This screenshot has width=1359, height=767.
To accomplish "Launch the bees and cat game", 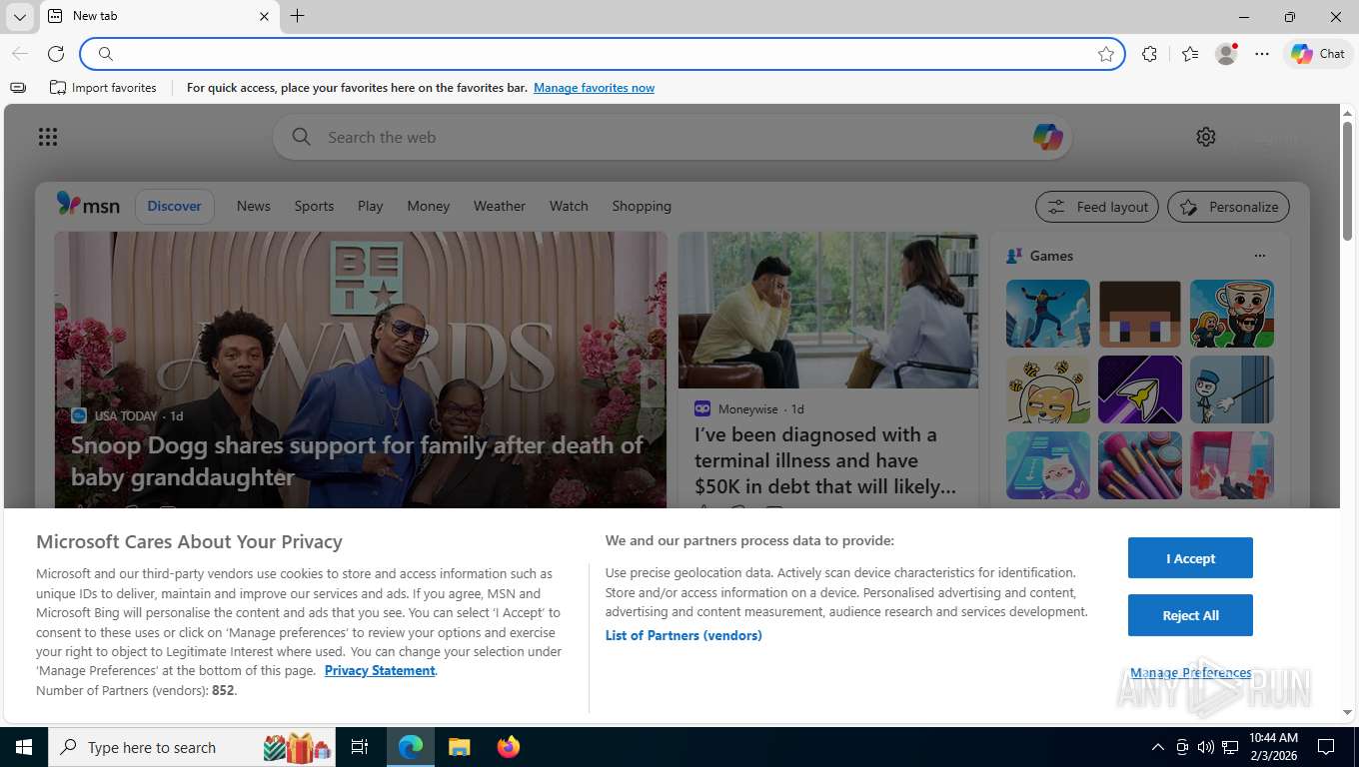I will (1048, 389).
